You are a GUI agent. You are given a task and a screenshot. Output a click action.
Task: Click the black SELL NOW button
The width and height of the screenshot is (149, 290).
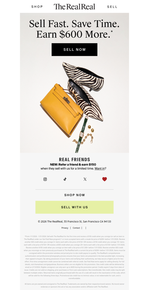tap(74, 50)
